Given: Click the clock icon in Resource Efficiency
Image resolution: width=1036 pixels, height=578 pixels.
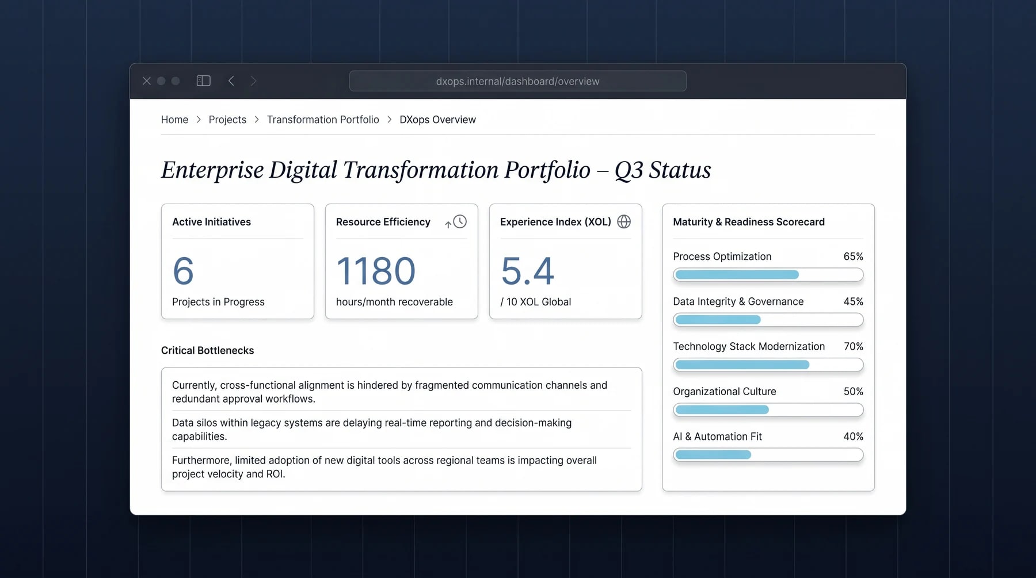Looking at the screenshot, I should pyautogui.click(x=459, y=221).
